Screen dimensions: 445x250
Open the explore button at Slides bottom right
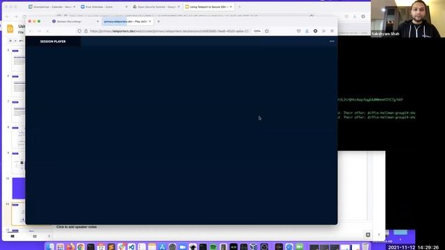tap(368, 235)
